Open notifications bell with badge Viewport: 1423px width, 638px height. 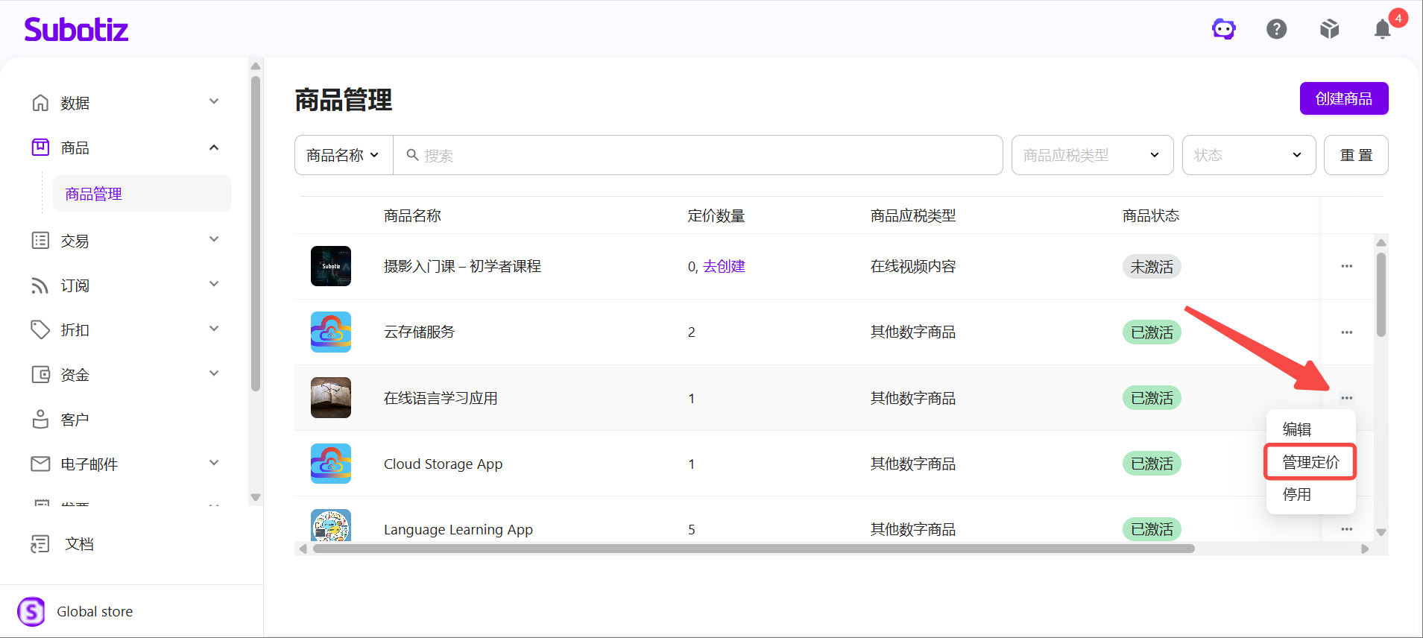coord(1383,28)
